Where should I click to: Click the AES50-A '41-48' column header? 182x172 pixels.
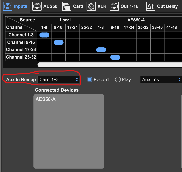coord(172,28)
